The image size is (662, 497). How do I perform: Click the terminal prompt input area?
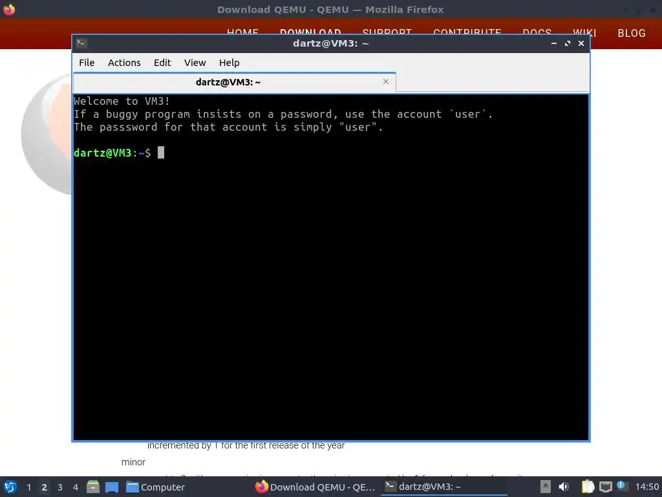161,153
